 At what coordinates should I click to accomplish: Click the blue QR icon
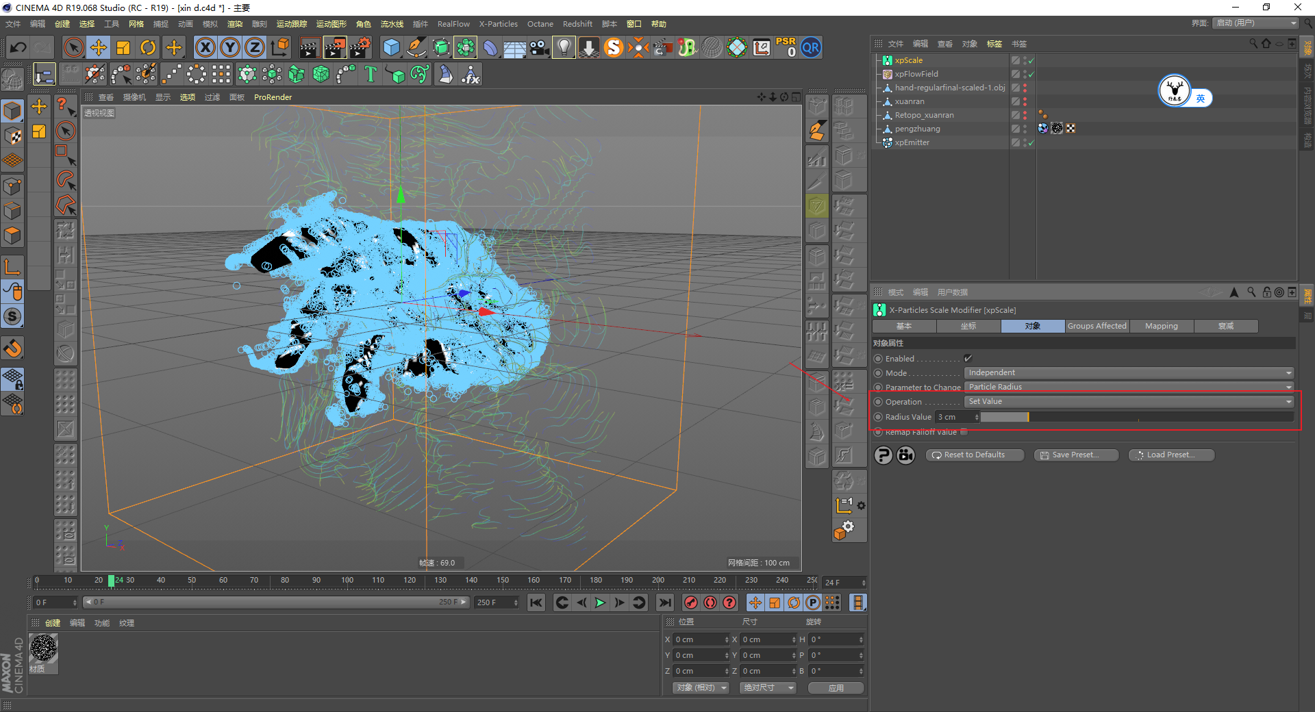tap(811, 47)
